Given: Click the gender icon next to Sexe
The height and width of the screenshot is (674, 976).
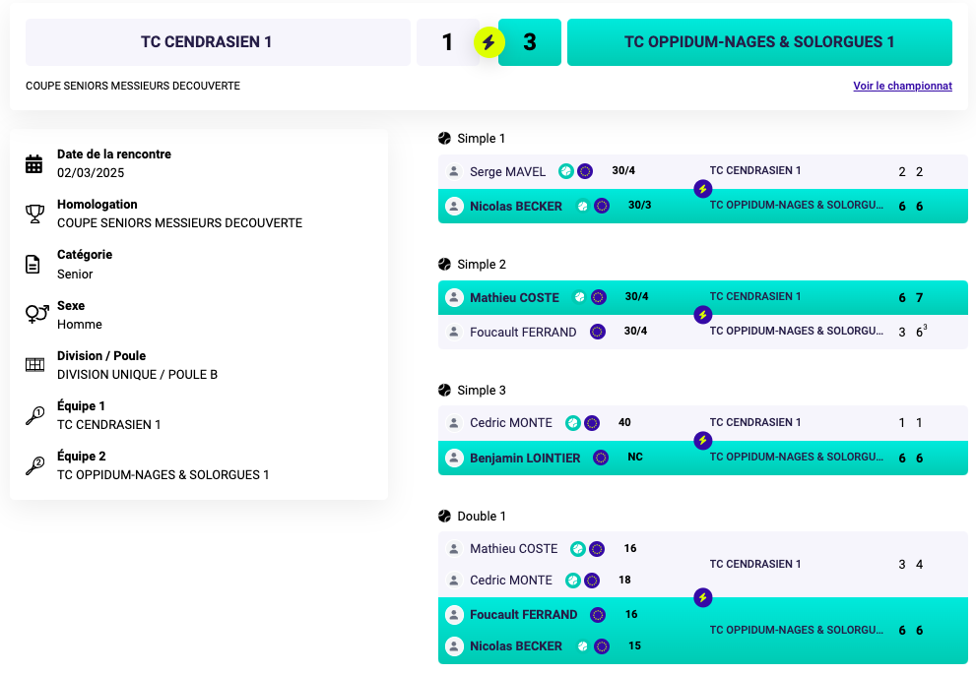Looking at the screenshot, I should [36, 315].
